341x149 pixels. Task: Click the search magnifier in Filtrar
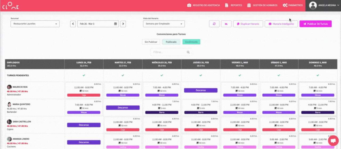pyautogui.click(x=188, y=52)
